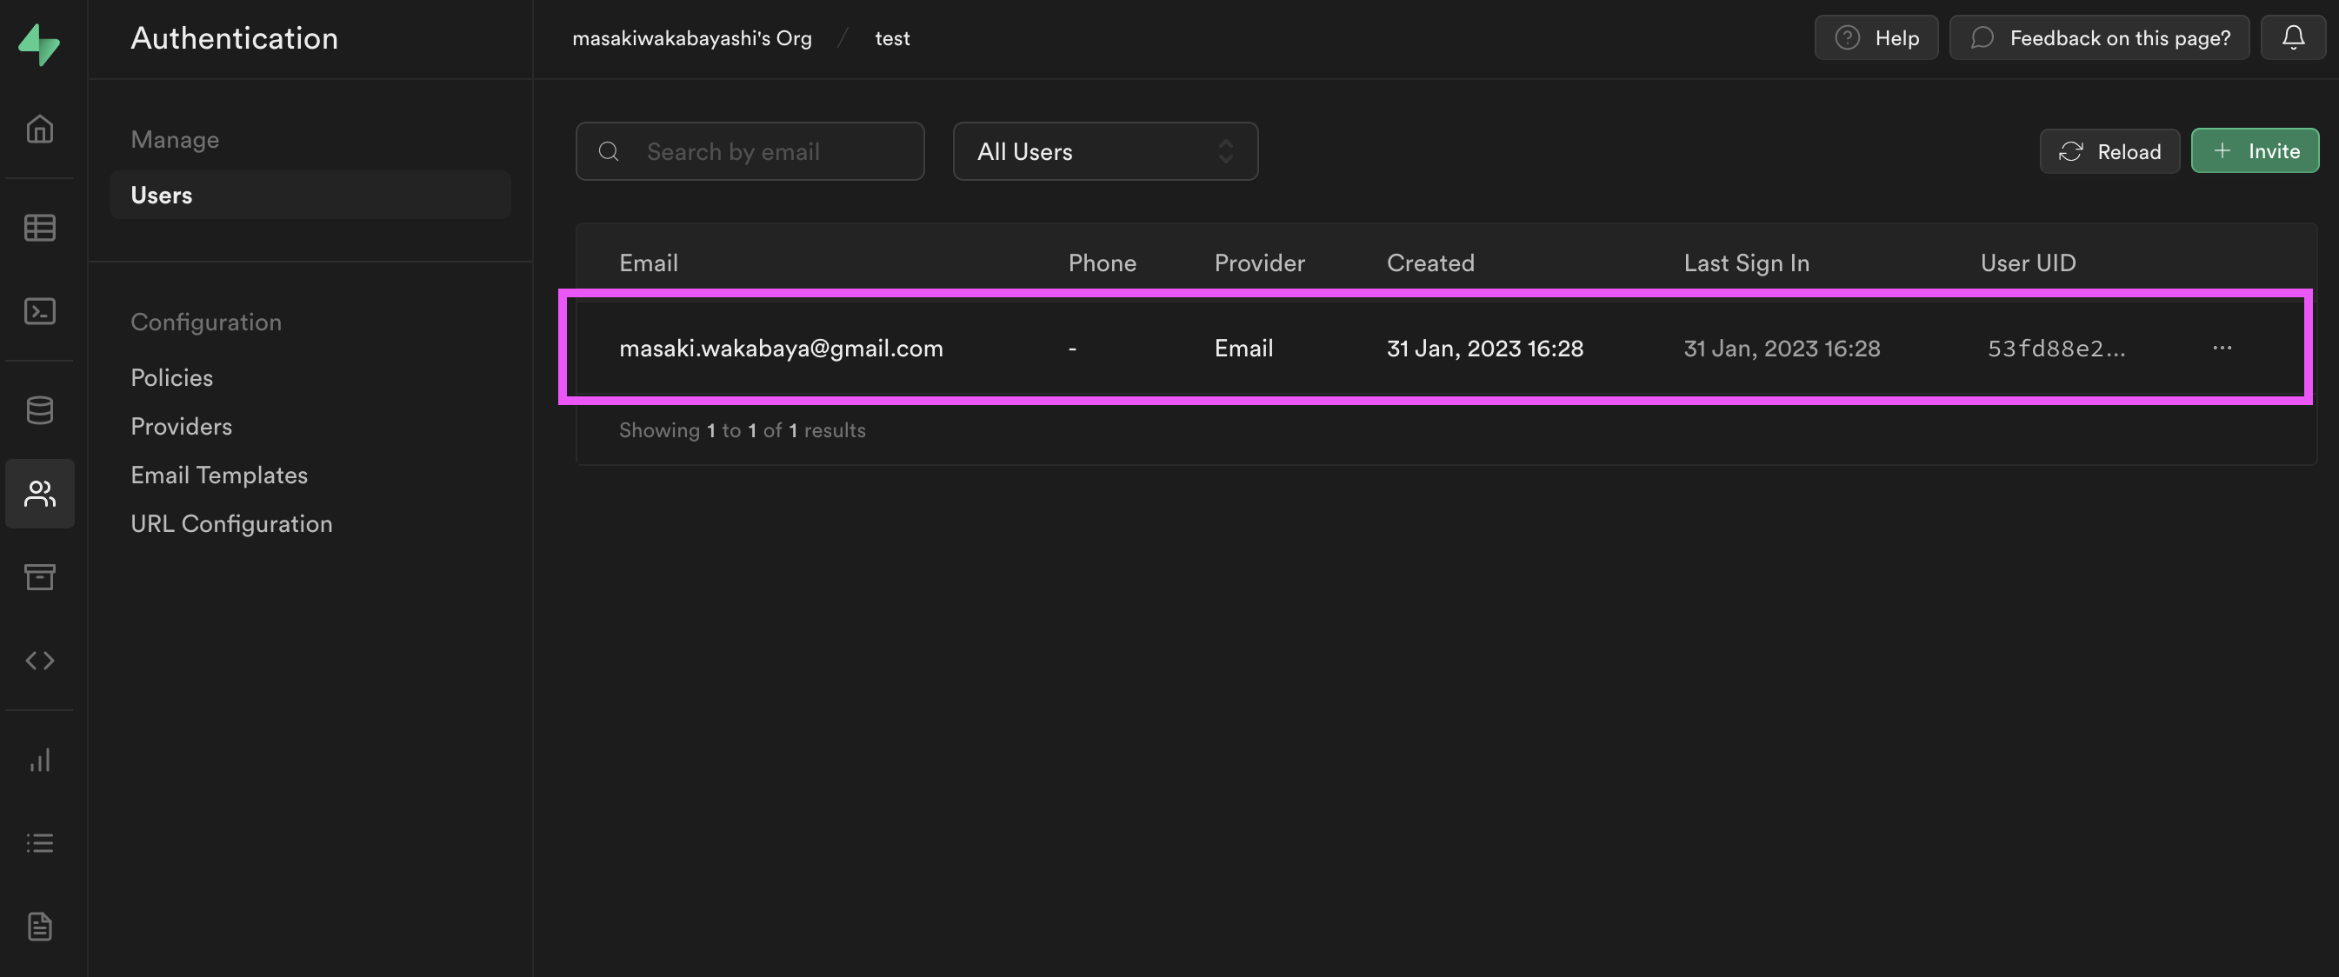Open the Logs list icon
Viewport: 2339px width, 977px height.
(39, 842)
